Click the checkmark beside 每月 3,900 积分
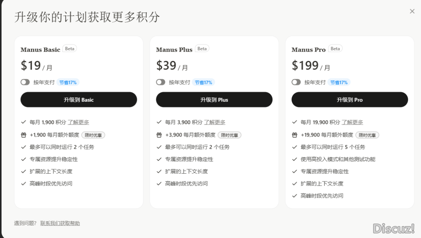The height and width of the screenshot is (238, 421). click(159, 122)
